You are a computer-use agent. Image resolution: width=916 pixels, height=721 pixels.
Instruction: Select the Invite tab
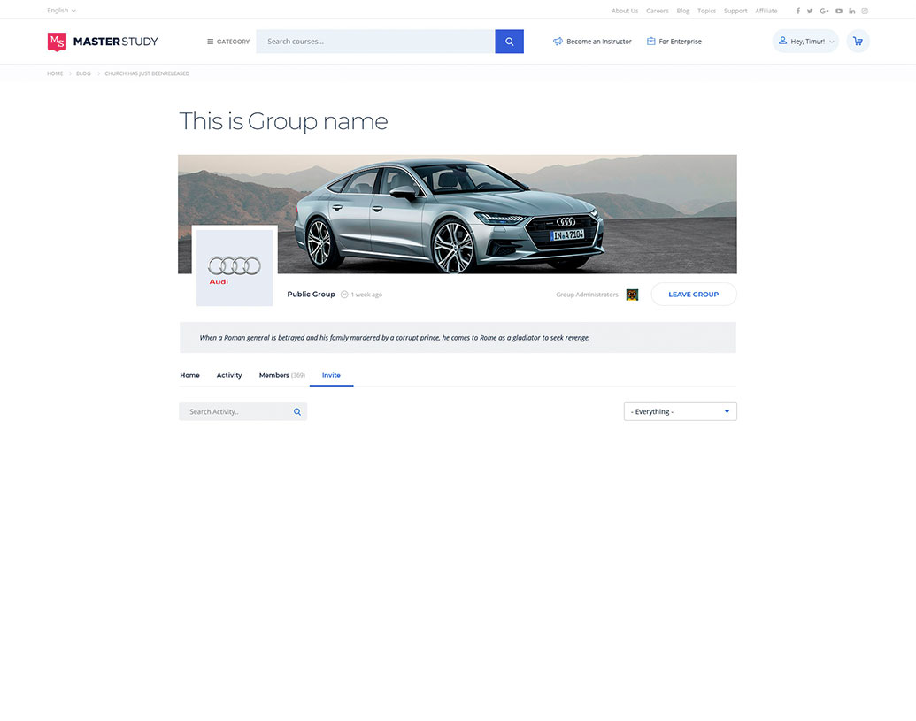(x=331, y=375)
